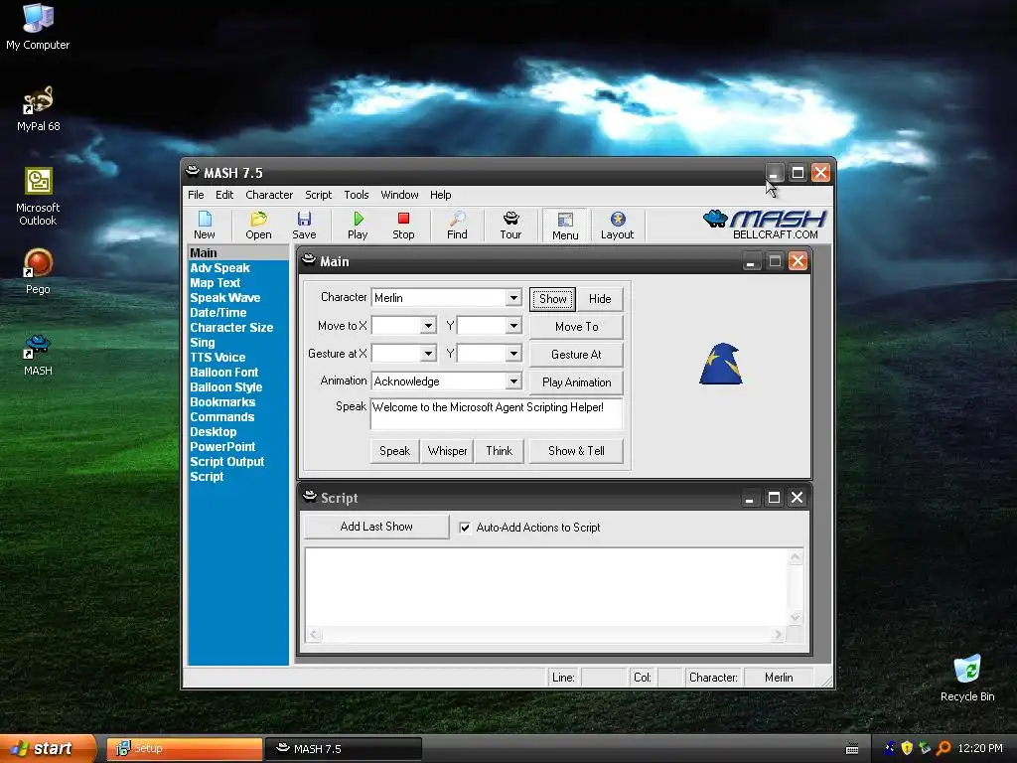Select Date/Time in the sidebar

(218, 313)
